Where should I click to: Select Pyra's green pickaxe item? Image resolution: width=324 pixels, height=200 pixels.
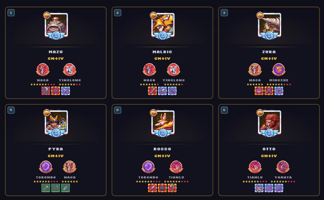[46, 188]
